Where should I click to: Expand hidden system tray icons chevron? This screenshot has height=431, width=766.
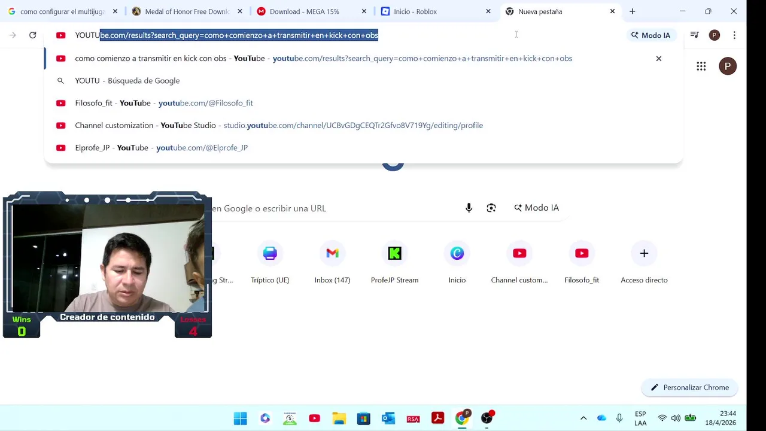(x=583, y=418)
